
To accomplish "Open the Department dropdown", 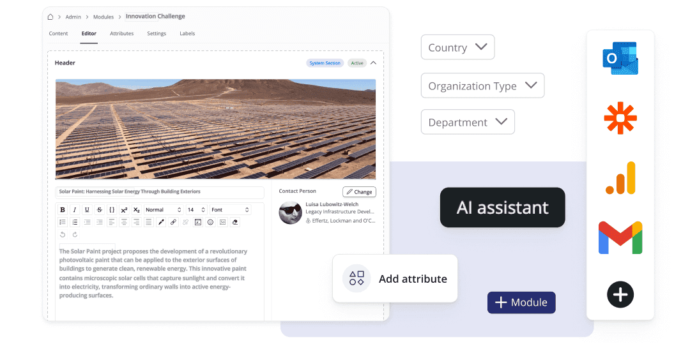I will tap(468, 122).
